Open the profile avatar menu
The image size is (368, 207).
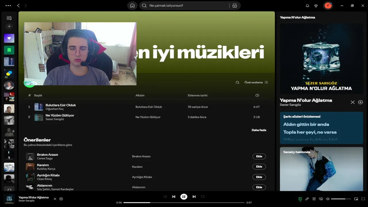point(328,5)
